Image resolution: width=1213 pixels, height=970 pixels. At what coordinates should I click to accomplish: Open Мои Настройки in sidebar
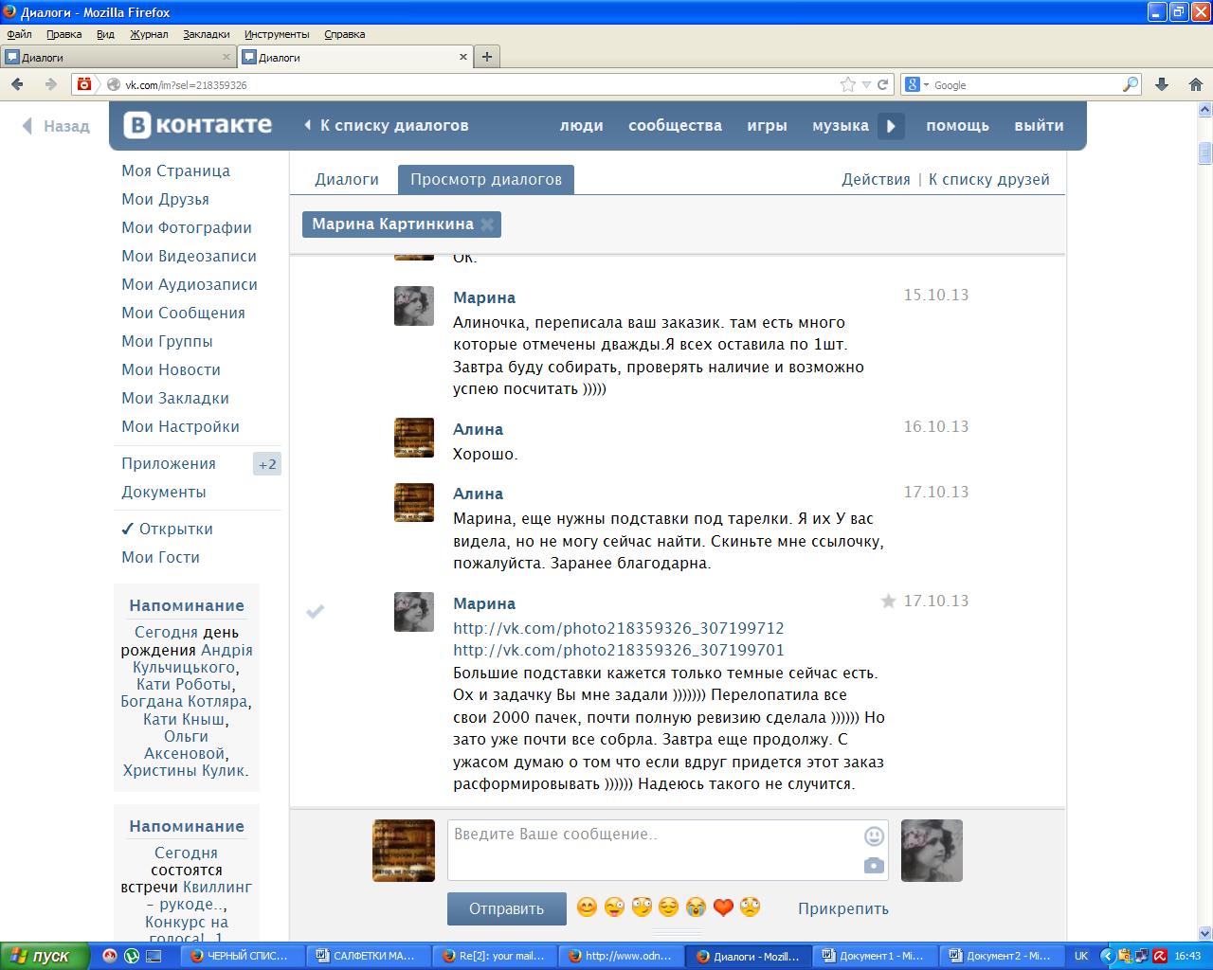(x=180, y=426)
